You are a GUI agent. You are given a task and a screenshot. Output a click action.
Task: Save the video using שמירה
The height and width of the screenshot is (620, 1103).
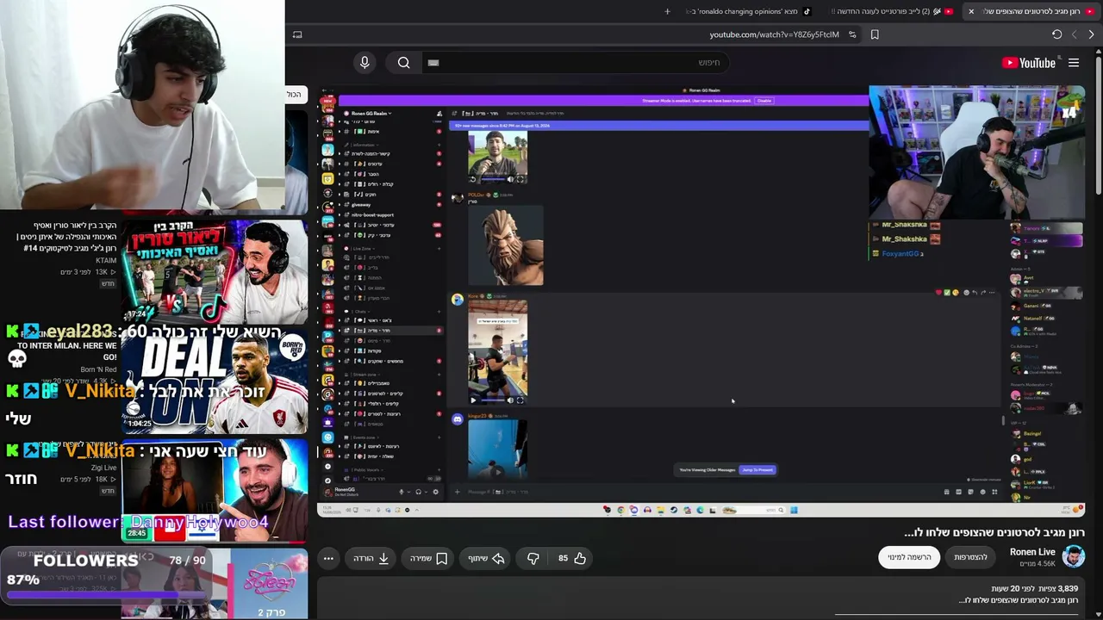pyautogui.click(x=428, y=558)
